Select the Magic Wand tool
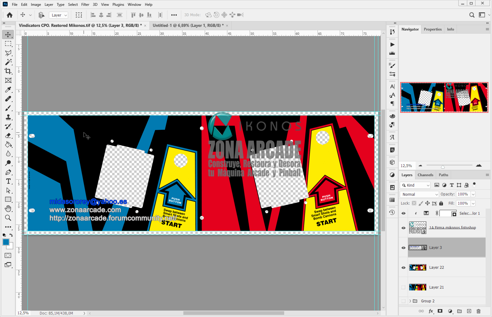 tap(8, 62)
